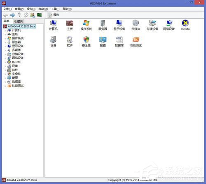Expand the 存储设备 tree node arrow
This screenshot has width=206, height=184.
click(x=5, y=54)
